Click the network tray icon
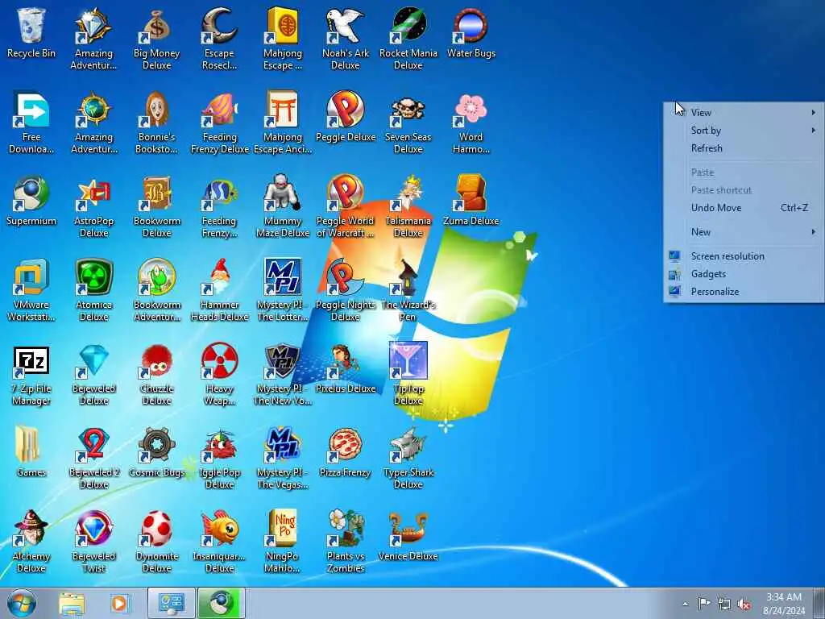 tap(724, 604)
